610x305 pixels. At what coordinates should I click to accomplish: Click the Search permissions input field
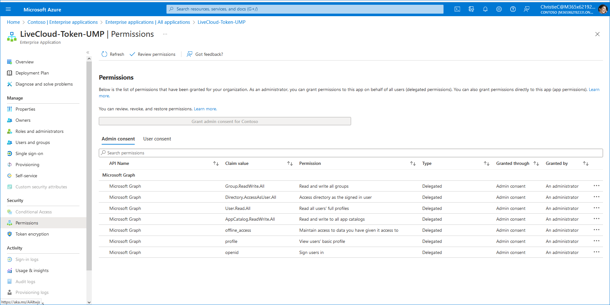(x=351, y=153)
